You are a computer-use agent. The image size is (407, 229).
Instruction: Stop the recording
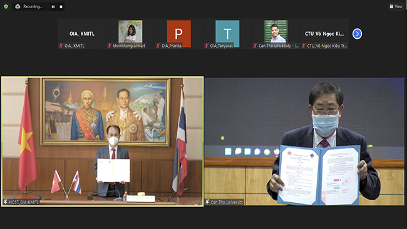(61, 7)
